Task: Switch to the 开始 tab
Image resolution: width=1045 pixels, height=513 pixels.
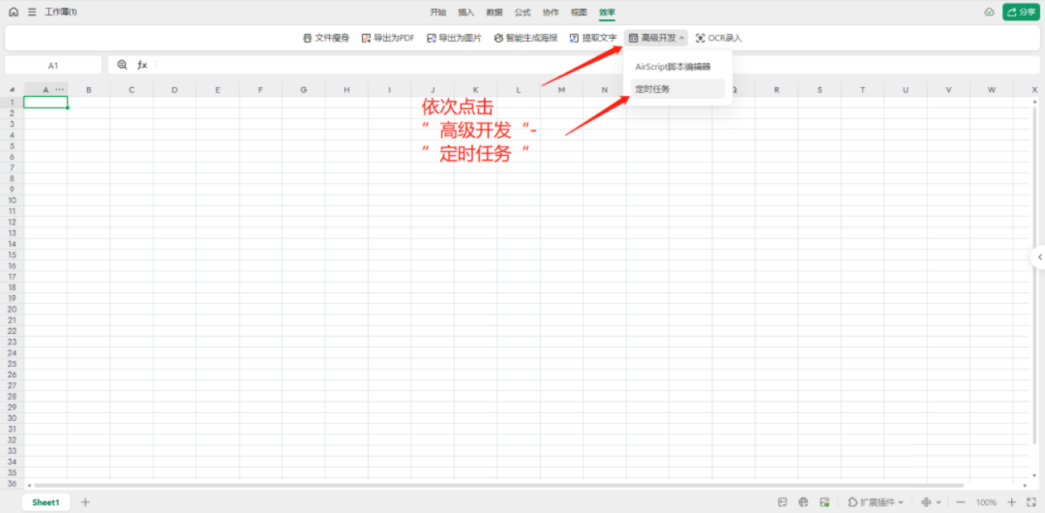Action: tap(438, 12)
